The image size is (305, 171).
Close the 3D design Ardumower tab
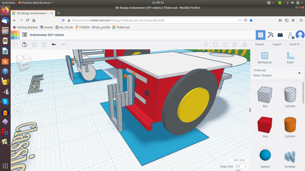52,13
